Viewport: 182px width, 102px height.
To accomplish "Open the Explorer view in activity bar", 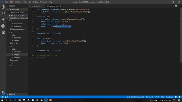I will click(x=3, y=7).
